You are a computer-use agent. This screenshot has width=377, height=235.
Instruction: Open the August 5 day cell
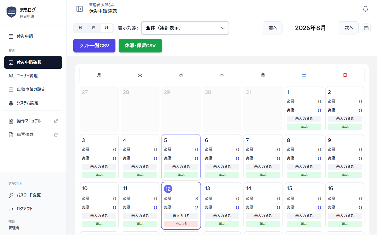(x=181, y=157)
